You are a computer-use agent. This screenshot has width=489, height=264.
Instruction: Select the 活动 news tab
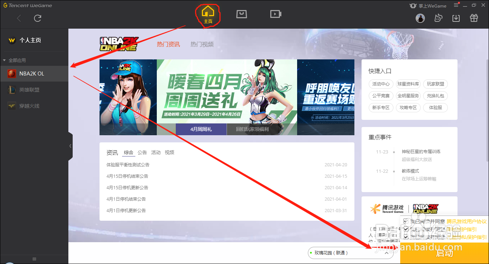(x=156, y=152)
